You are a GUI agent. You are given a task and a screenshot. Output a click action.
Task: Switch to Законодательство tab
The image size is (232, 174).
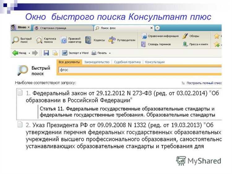tap(97, 62)
